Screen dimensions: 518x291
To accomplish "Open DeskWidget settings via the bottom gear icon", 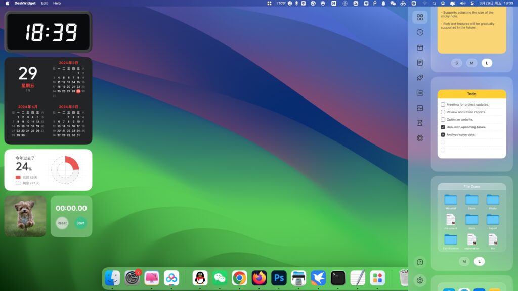I will [x=419, y=280].
